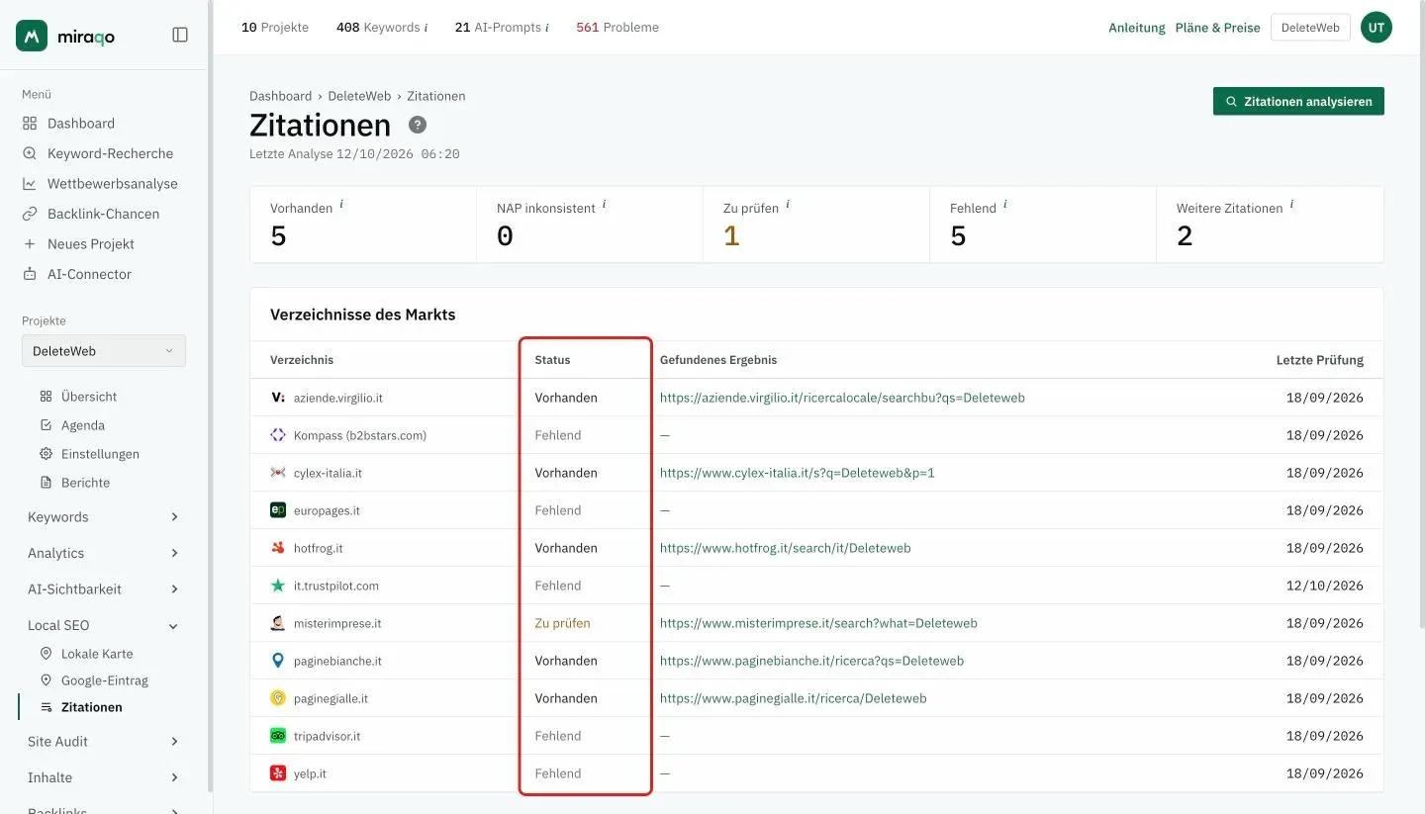Click the paginebianche.it pin logo
1425x814 pixels.
(x=278, y=661)
